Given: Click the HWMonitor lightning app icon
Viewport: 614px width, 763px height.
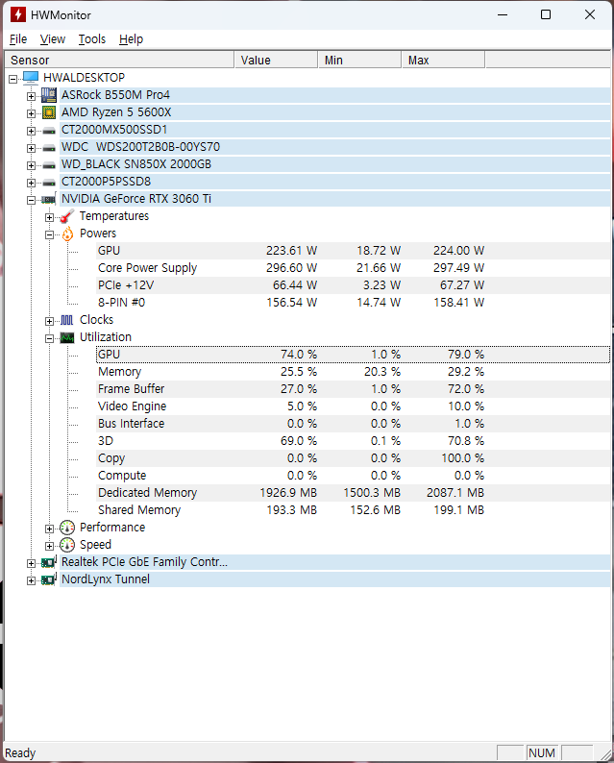Looking at the screenshot, I should pos(16,14).
